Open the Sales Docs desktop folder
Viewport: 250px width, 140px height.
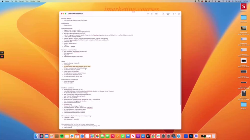(243, 18)
